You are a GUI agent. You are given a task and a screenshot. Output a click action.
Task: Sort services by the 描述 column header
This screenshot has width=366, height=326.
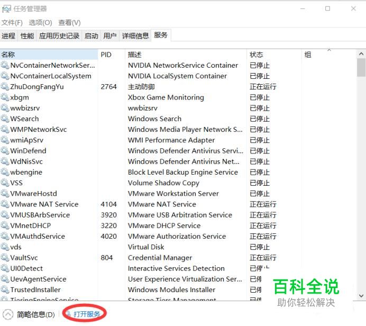[x=186, y=55]
